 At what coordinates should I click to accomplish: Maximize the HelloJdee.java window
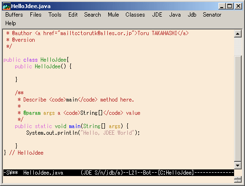230,6
